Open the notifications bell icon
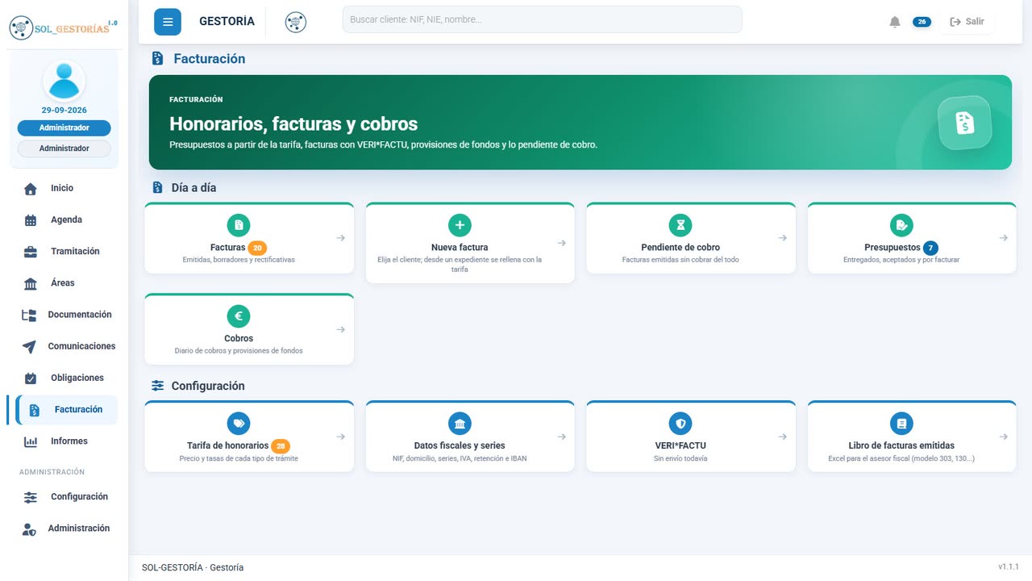The width and height of the screenshot is (1032, 581). [x=895, y=22]
